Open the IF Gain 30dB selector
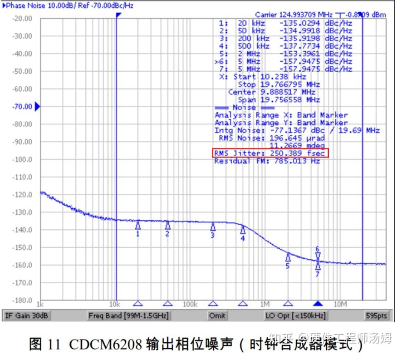402x355 pixels. click(x=26, y=316)
